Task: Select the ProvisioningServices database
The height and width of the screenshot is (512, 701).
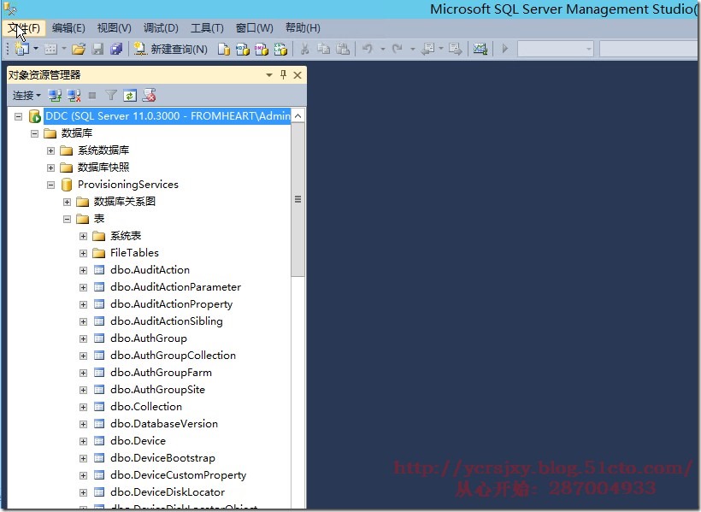Action: pyautogui.click(x=128, y=185)
